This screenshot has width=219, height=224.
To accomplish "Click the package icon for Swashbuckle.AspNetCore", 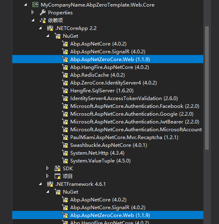I will pos(65,145).
